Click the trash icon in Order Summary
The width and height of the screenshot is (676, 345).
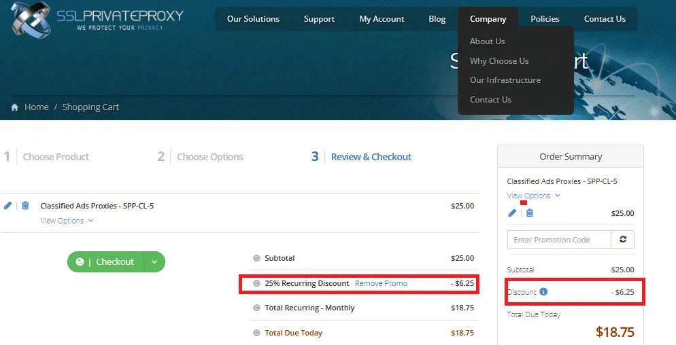pos(530,213)
